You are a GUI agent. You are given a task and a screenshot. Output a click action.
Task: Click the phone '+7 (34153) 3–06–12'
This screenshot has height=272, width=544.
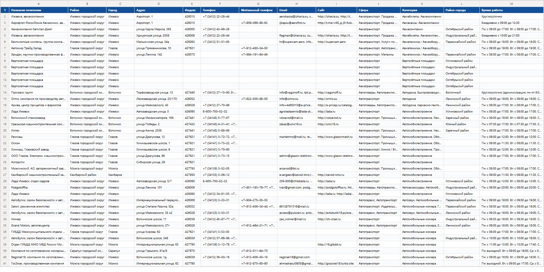coord(220,175)
